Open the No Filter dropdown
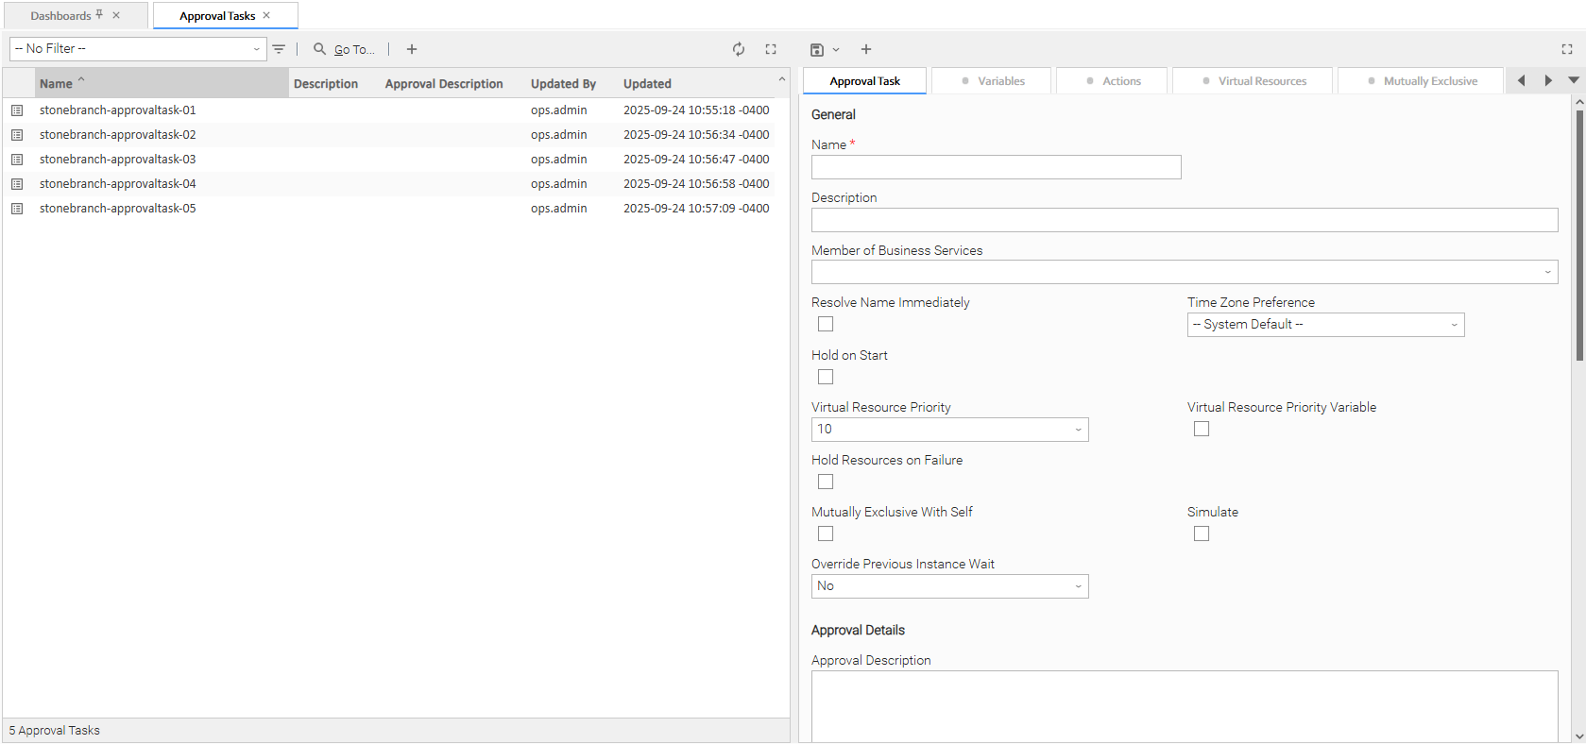The image size is (1586, 744). [138, 49]
